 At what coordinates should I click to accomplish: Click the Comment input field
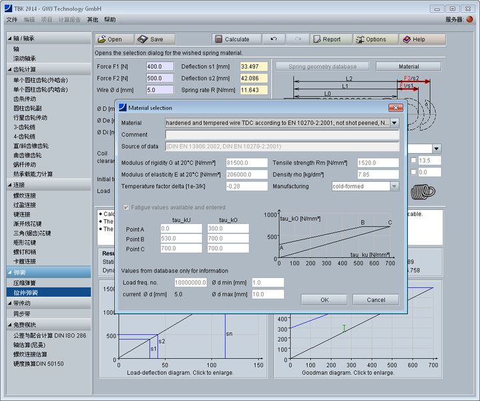281,135
